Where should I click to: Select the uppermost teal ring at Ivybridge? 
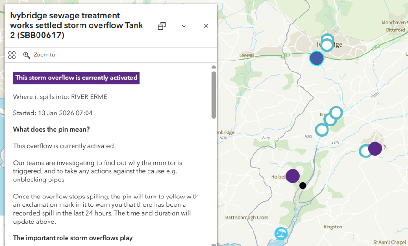[327, 39]
